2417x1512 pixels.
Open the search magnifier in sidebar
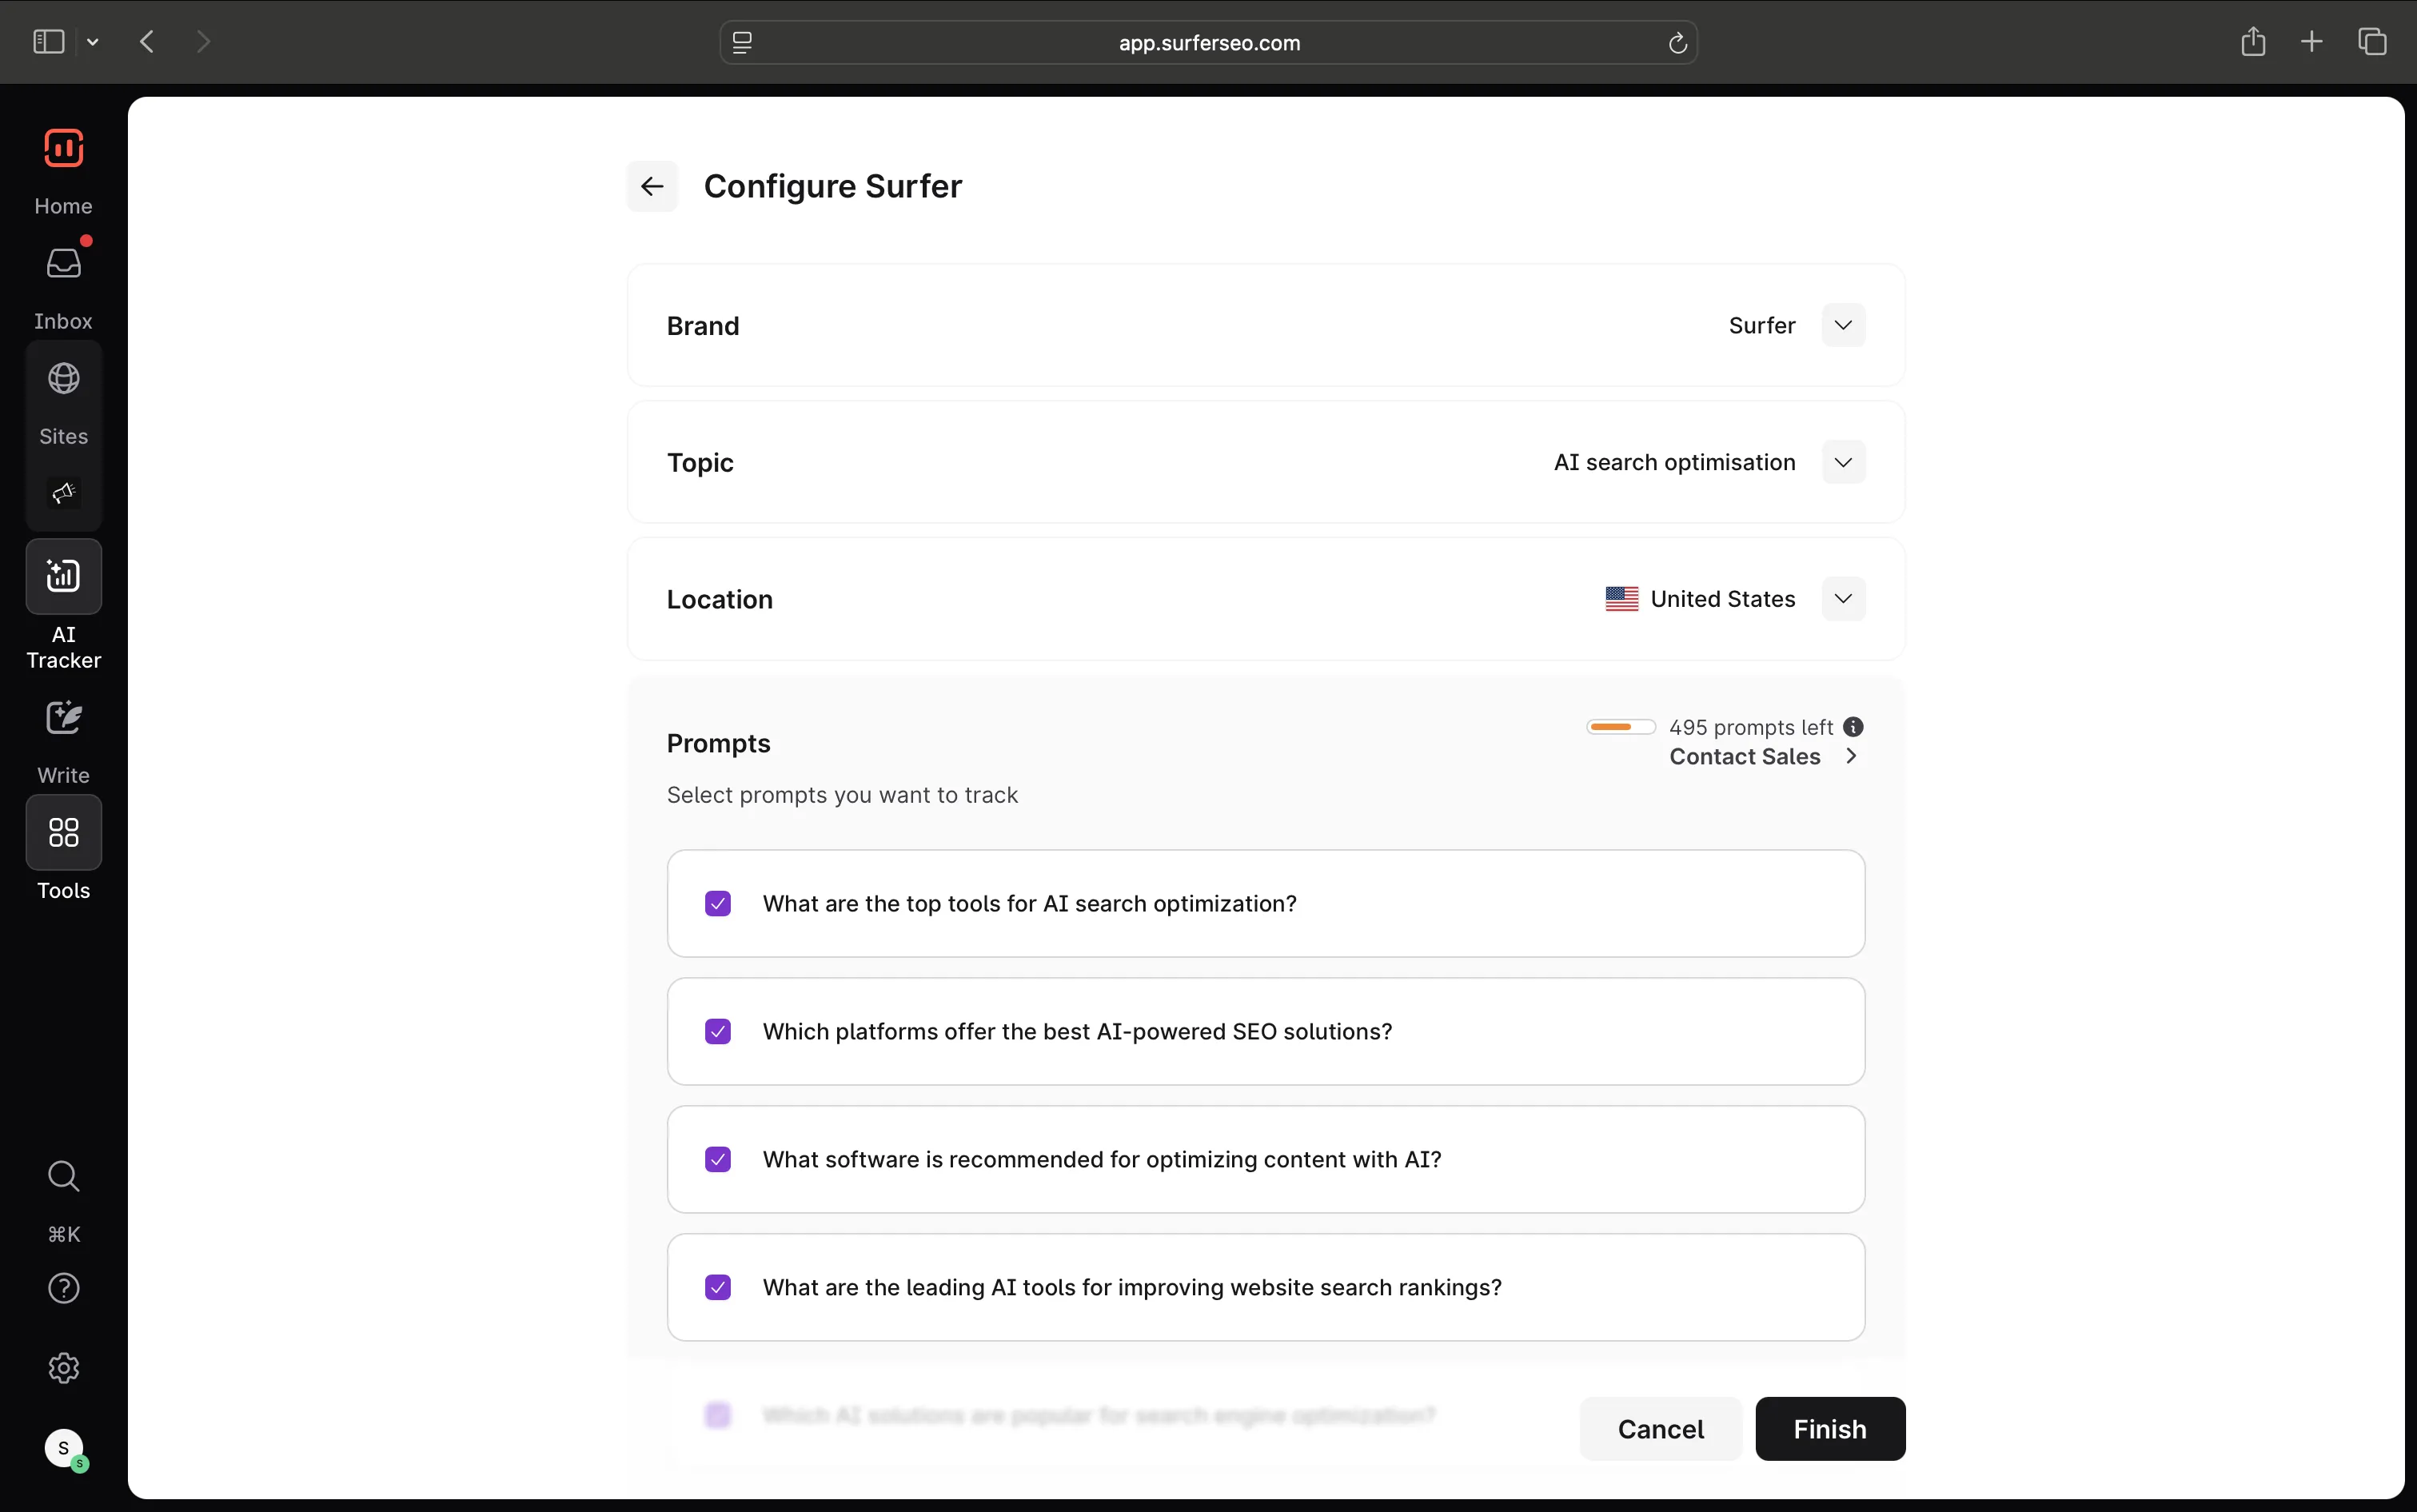coord(63,1176)
